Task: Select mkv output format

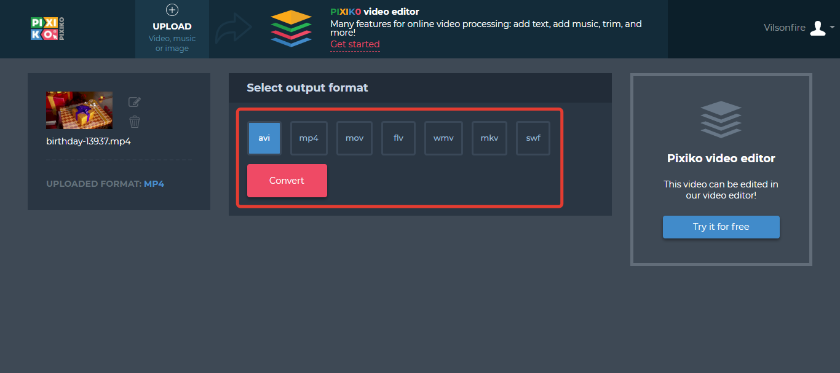Action: click(489, 138)
